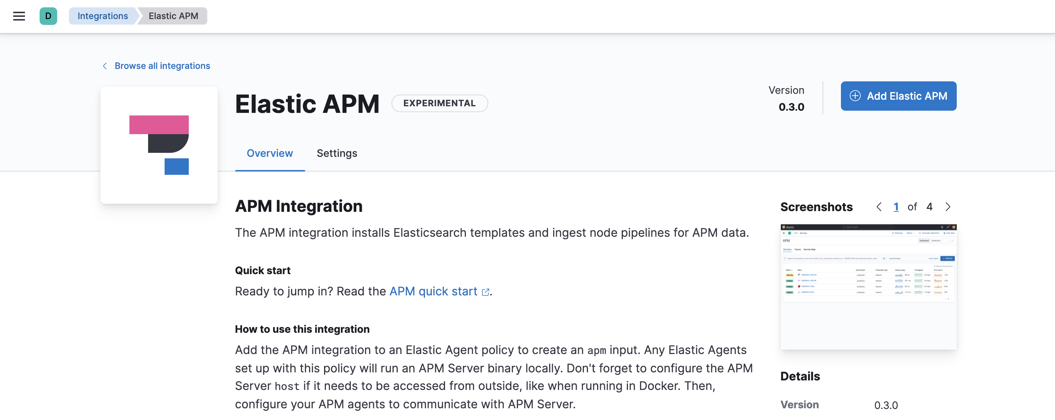Click the Browse all integrations link

point(155,65)
